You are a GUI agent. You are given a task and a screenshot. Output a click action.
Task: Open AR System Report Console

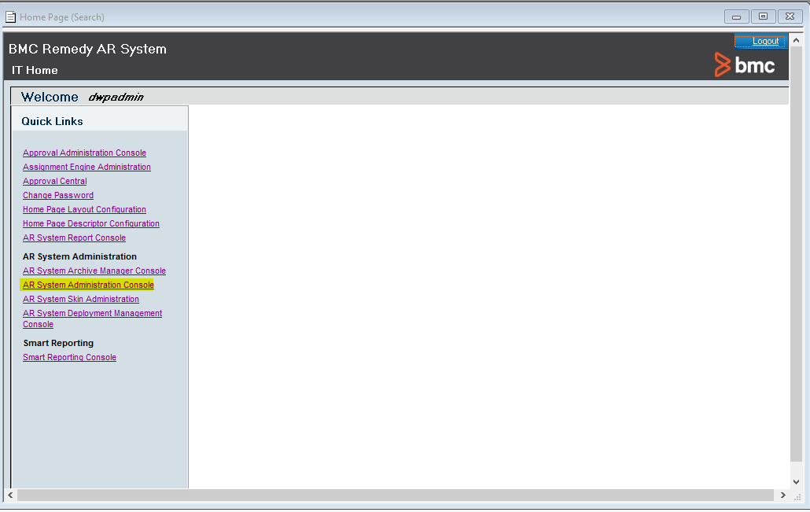pyautogui.click(x=75, y=238)
